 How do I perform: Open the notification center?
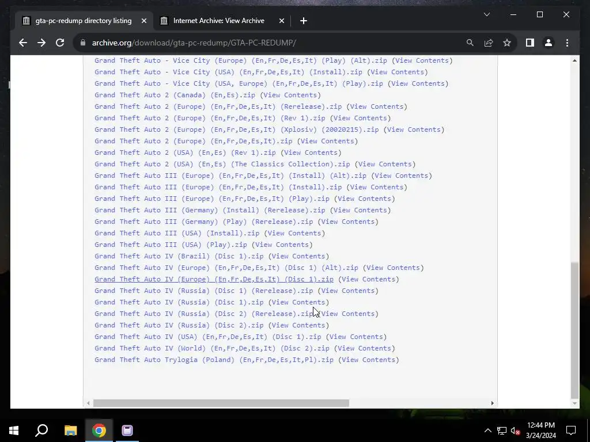[x=571, y=430]
